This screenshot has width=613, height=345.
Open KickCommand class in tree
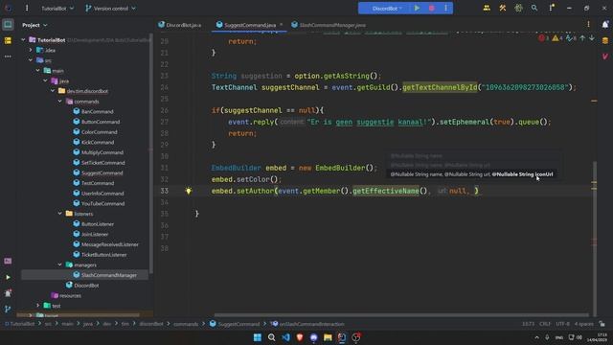point(98,142)
